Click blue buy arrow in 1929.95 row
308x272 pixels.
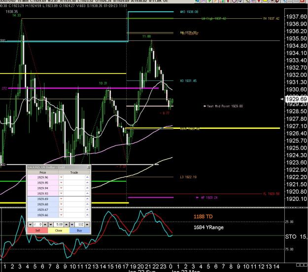coord(87,183)
